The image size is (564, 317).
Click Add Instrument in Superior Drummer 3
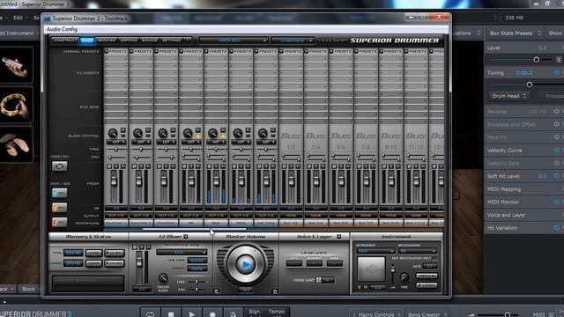(17, 33)
